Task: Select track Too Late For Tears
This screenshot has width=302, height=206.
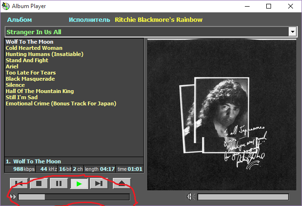Action: [x=31, y=73]
